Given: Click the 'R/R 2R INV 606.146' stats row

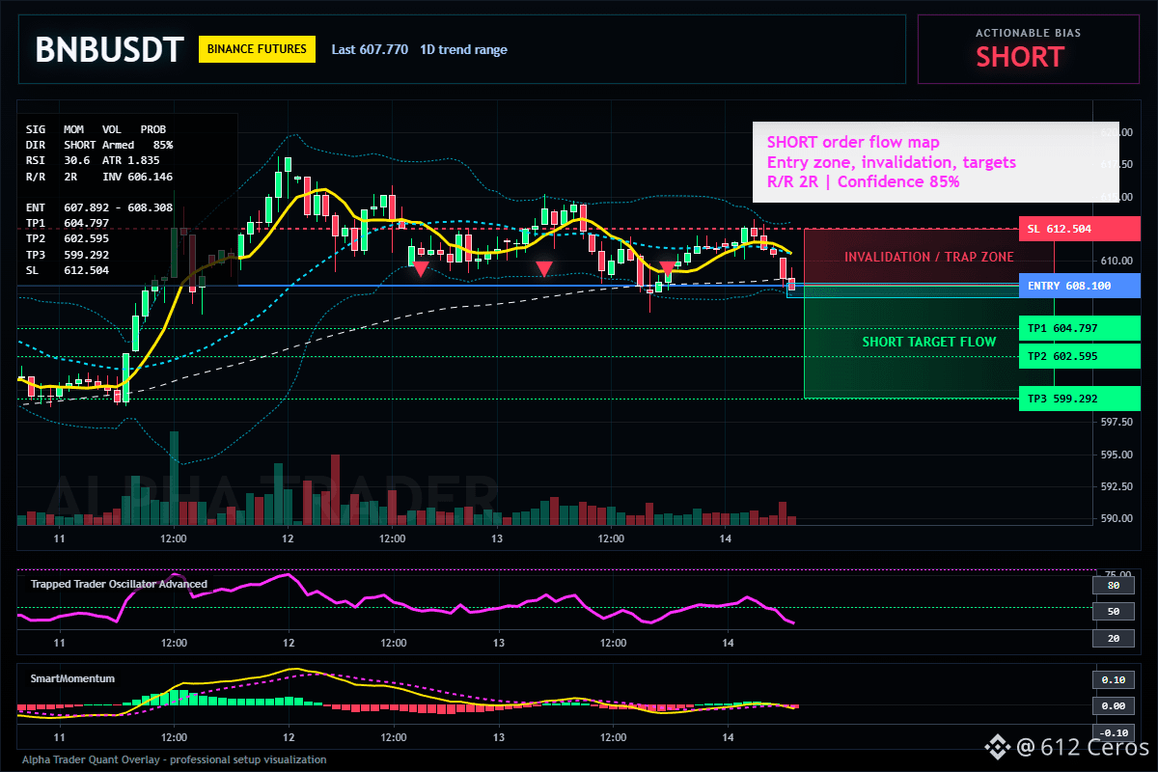Looking at the screenshot, I should (x=99, y=177).
